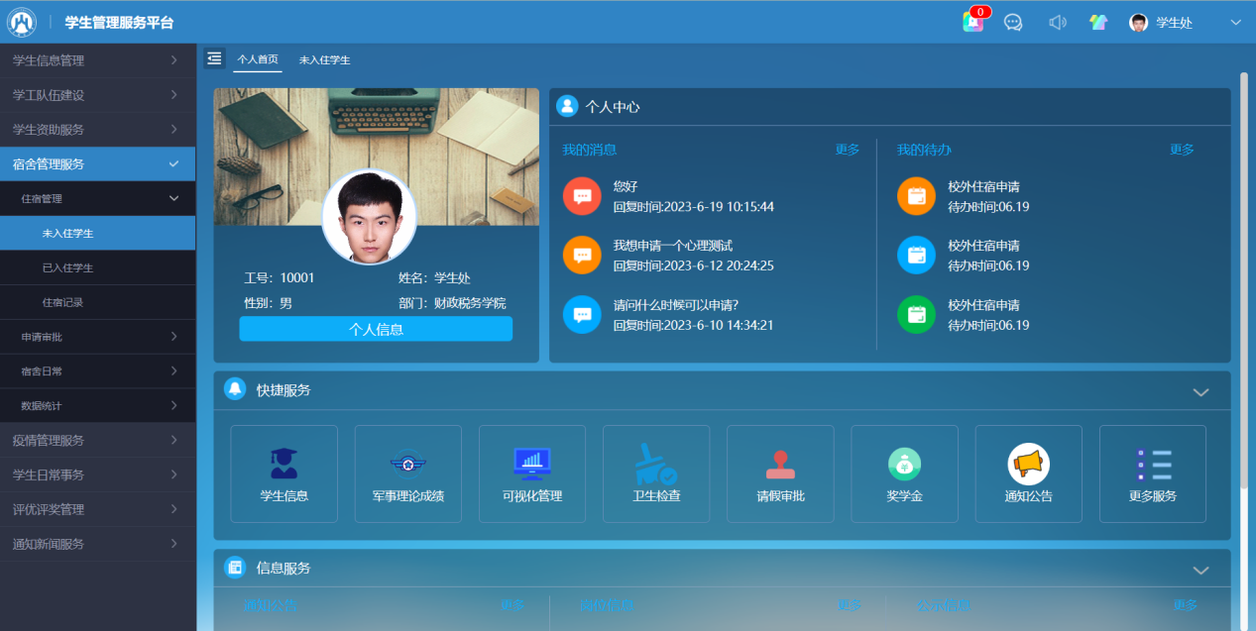Click the theme shirt icon in header
1256x631 pixels.
pyautogui.click(x=1097, y=22)
